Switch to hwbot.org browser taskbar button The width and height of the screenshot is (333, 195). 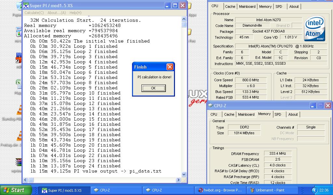(220, 190)
